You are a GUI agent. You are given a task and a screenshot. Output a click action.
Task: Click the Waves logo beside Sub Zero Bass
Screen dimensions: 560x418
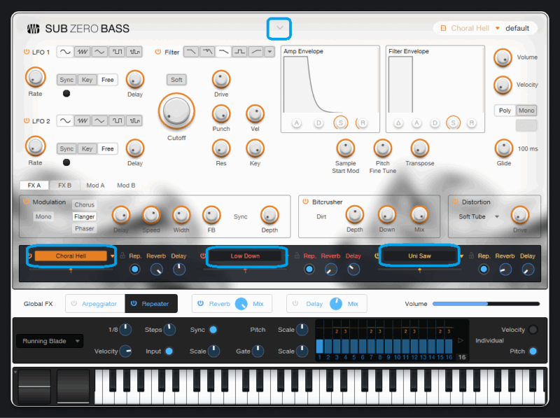click(x=33, y=29)
